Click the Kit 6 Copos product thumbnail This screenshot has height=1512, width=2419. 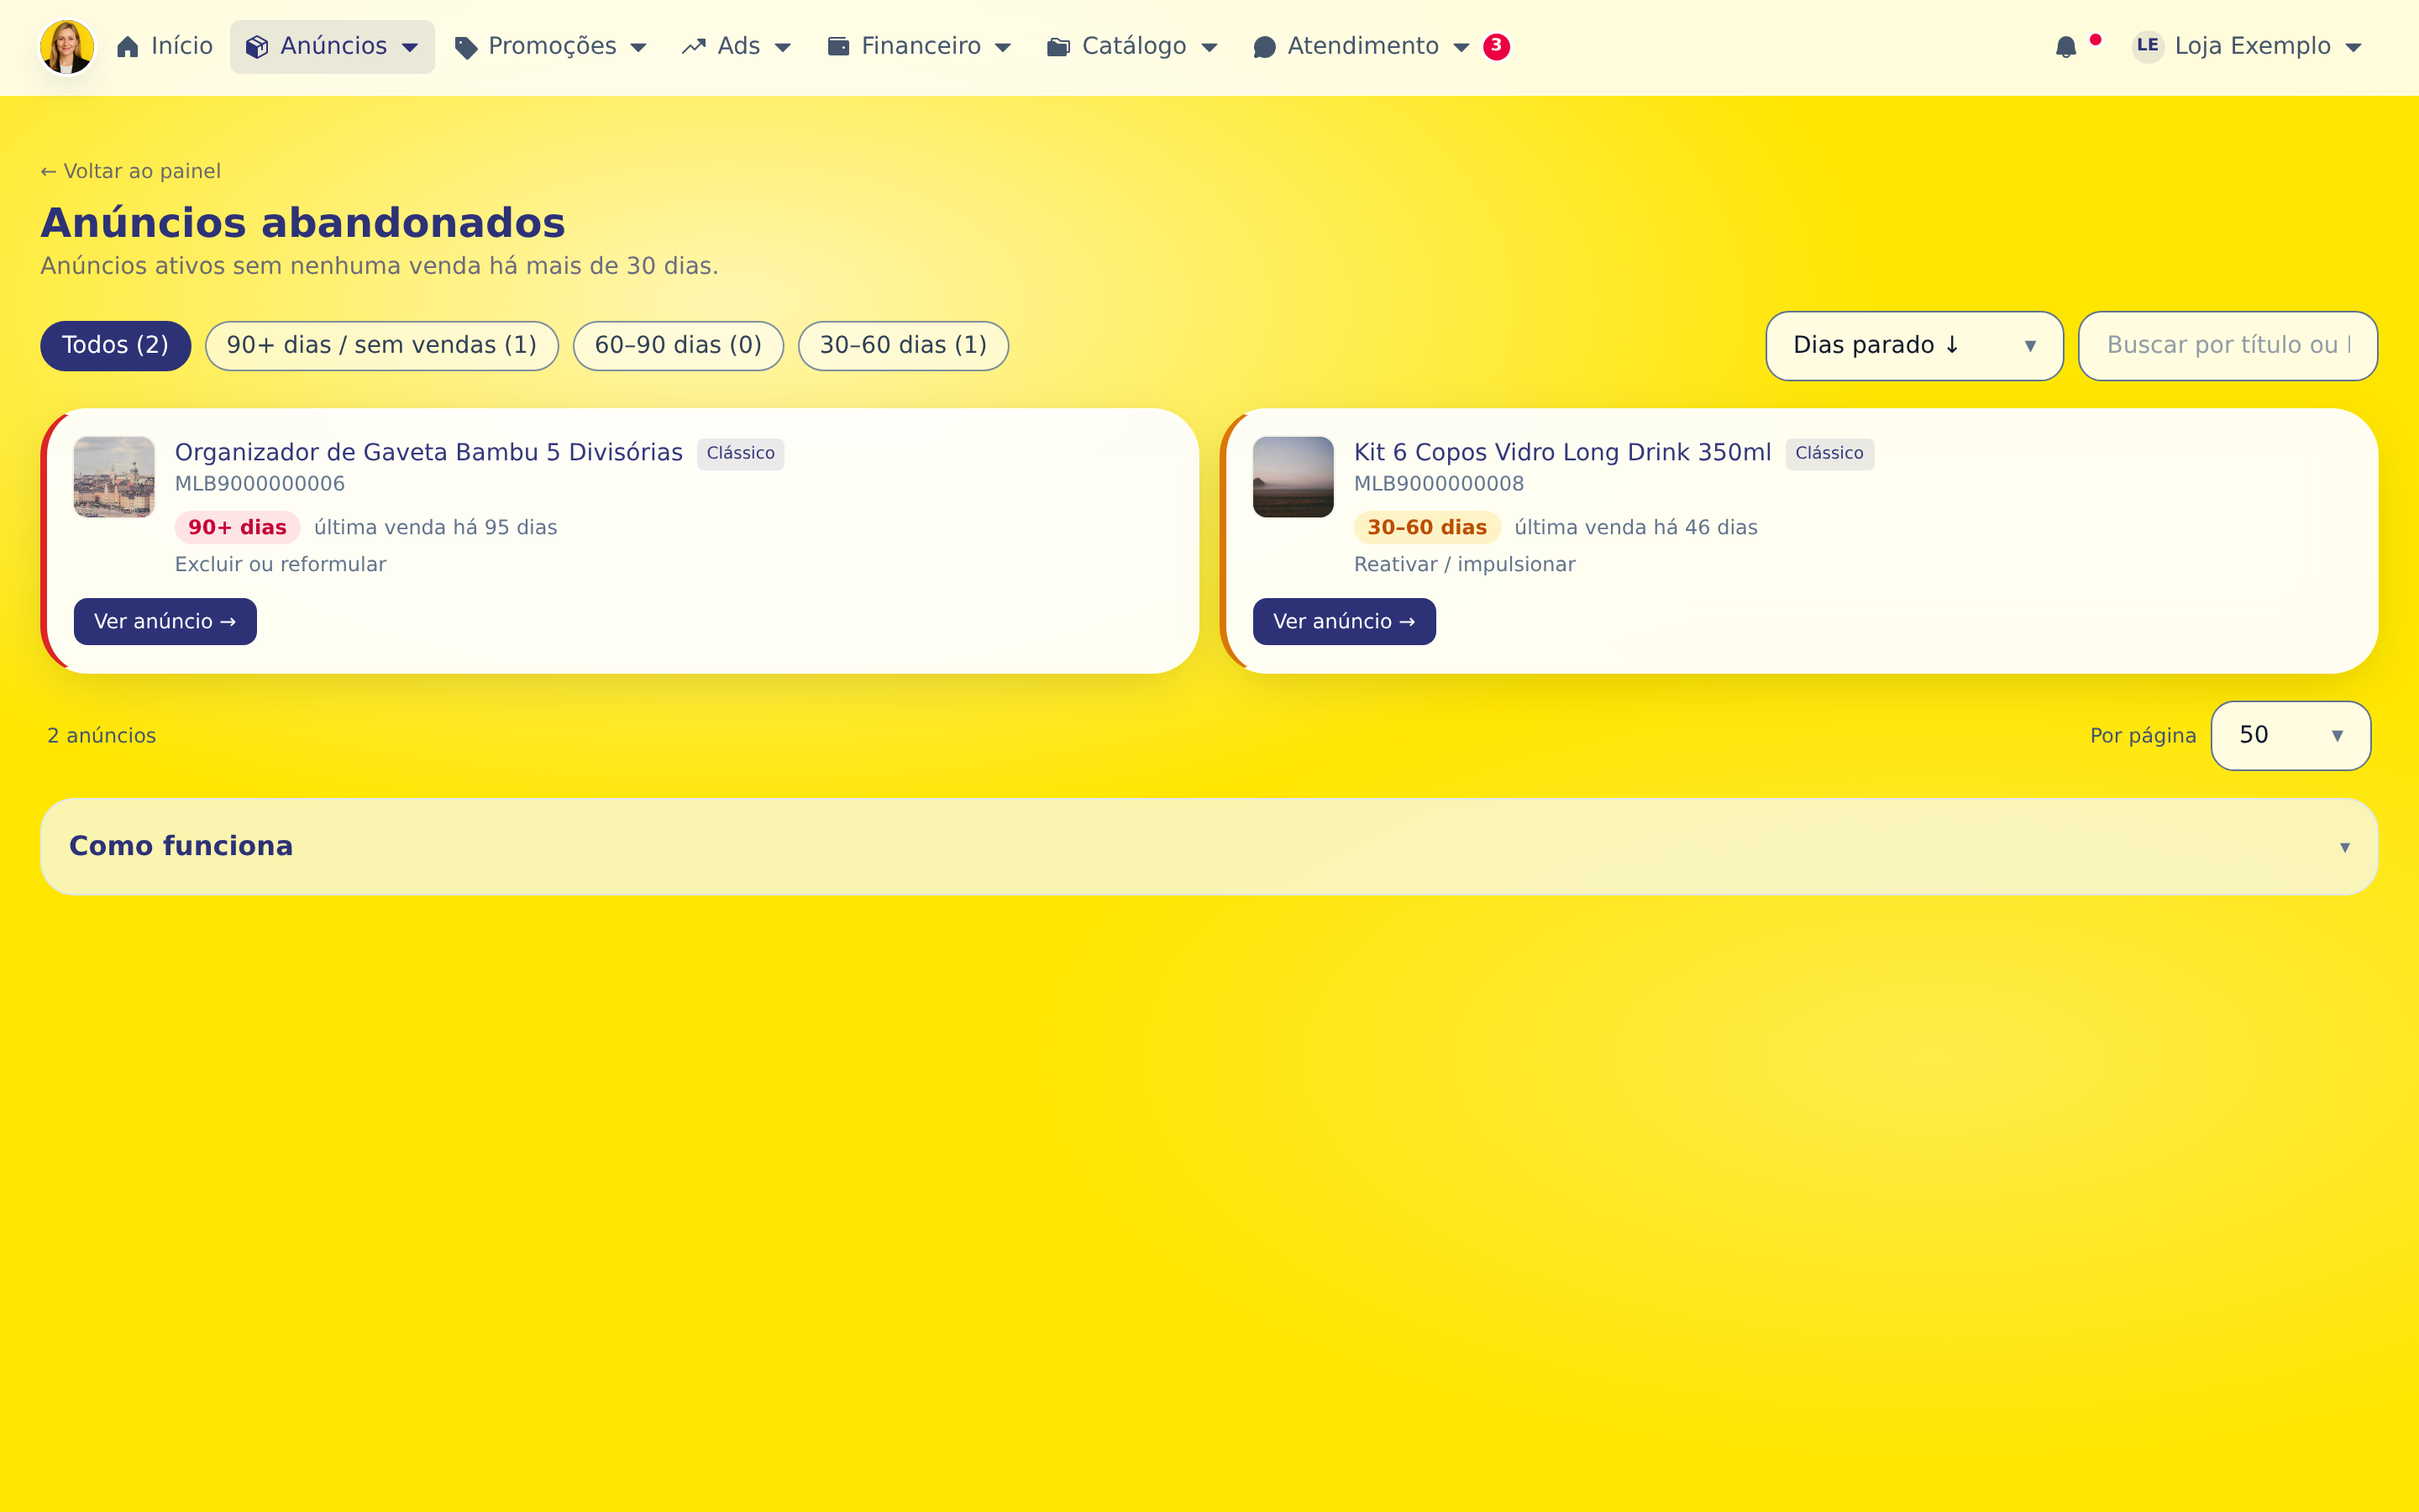[x=1293, y=477]
